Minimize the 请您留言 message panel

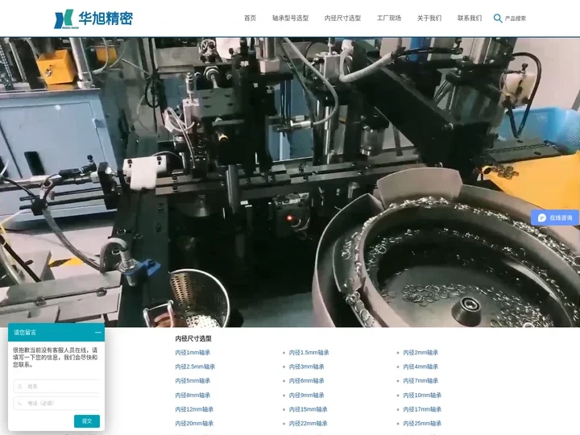(x=98, y=332)
